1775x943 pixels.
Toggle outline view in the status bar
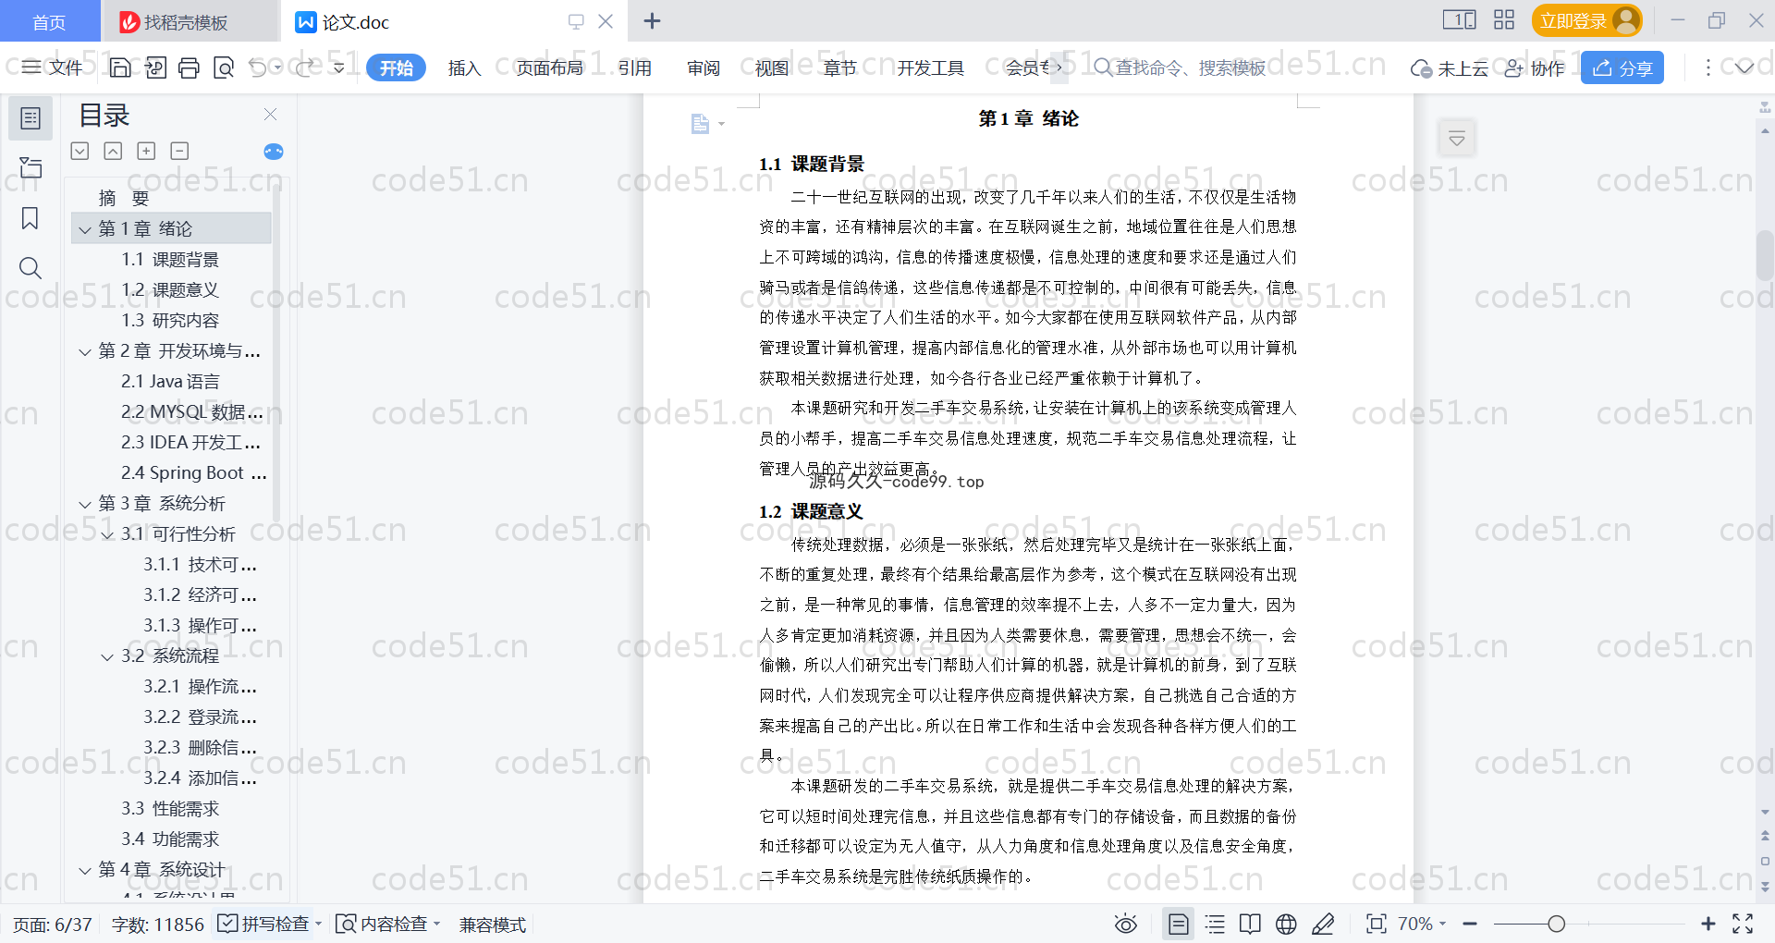pyautogui.click(x=1215, y=924)
